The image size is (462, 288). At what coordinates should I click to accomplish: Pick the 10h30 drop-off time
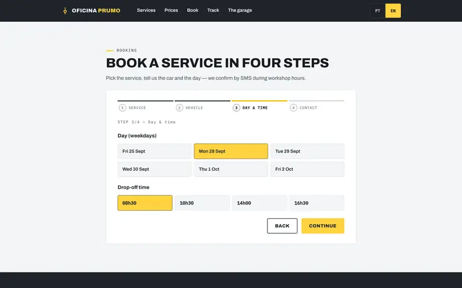pos(203,203)
